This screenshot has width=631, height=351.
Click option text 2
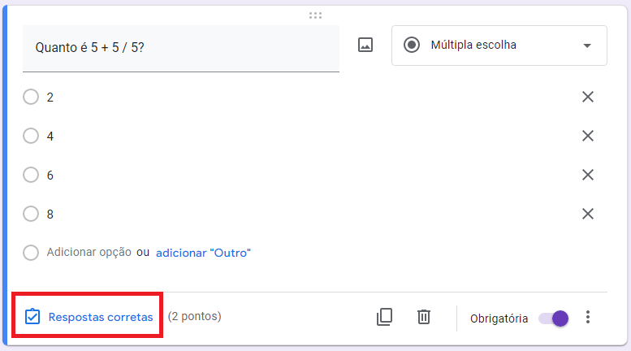tap(50, 97)
